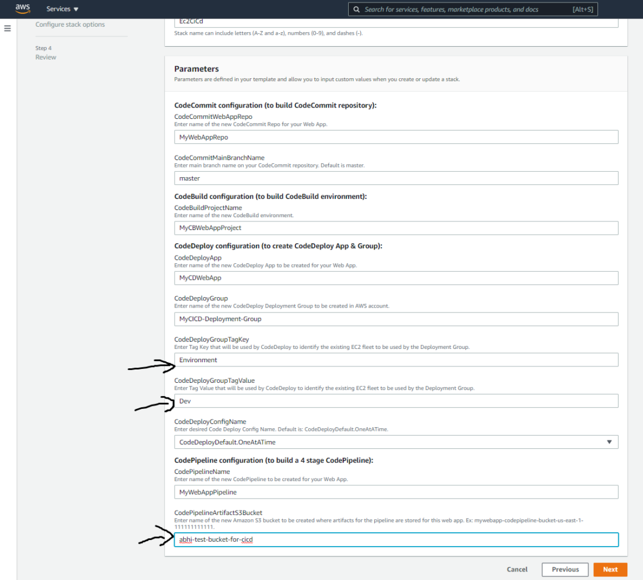The image size is (643, 580).
Task: Click the abhi-test-bucket-for-cicd S3 field
Action: pos(396,539)
